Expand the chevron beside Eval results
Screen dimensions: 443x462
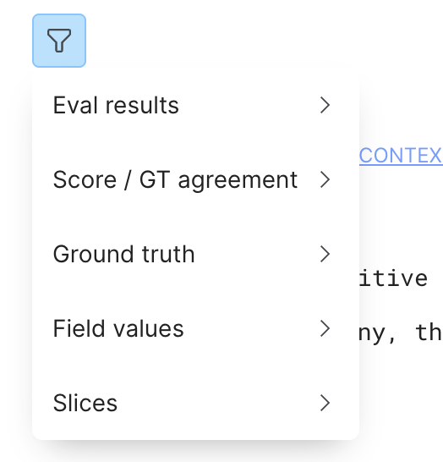point(325,105)
